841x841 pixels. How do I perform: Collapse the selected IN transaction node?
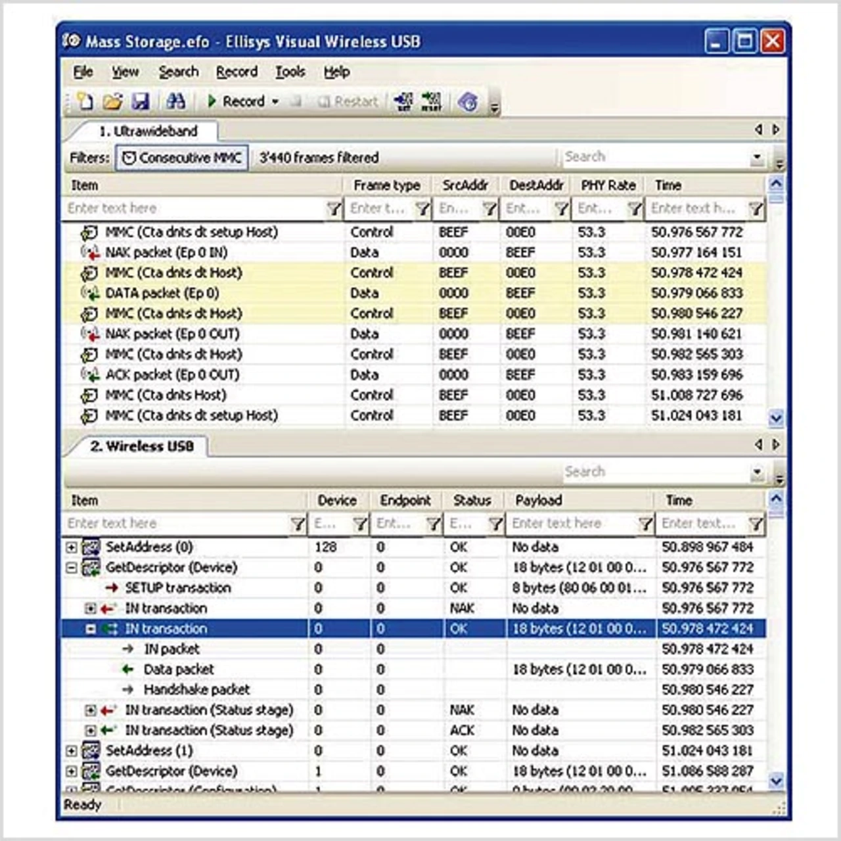coord(91,629)
